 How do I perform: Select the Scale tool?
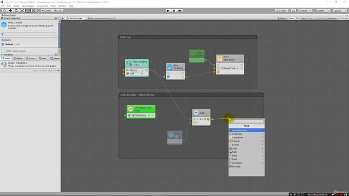[22, 10]
